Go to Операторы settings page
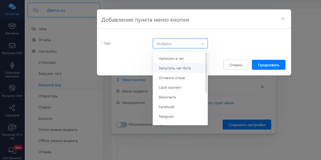The height and width of the screenshot is (160, 321). coord(48,96)
